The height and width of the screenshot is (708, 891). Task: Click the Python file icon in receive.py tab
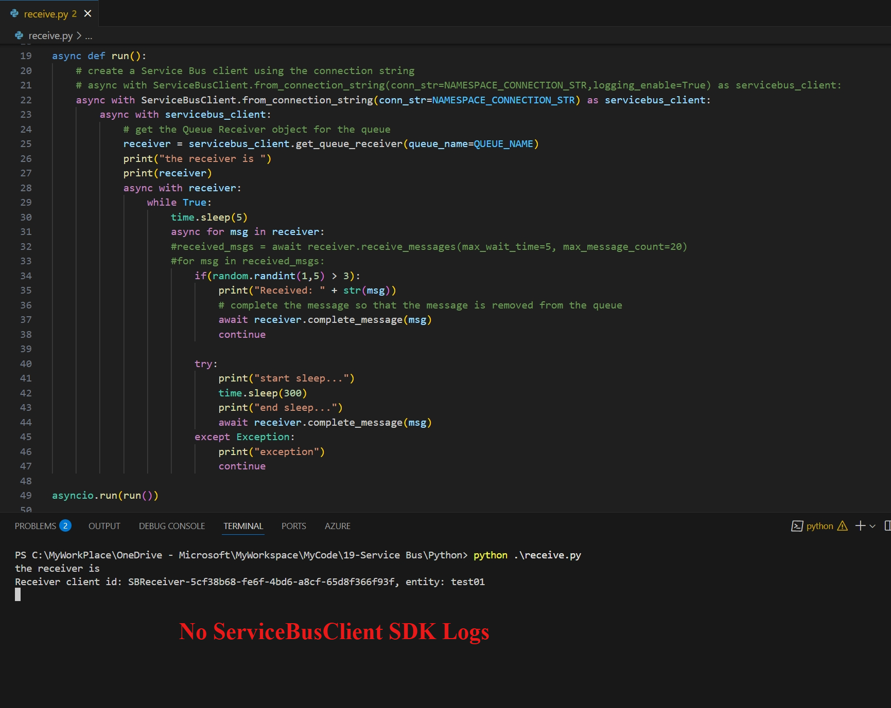click(x=14, y=14)
